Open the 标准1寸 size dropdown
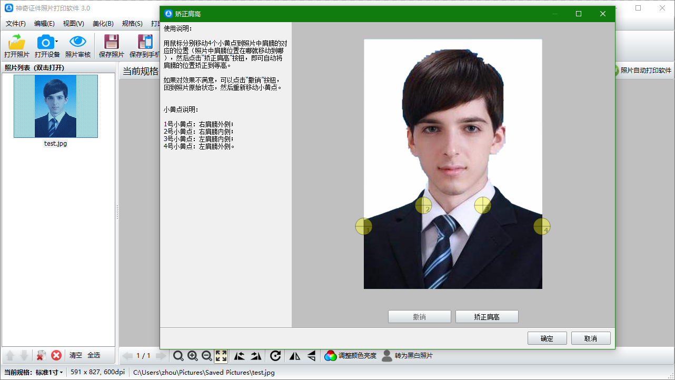 click(49, 373)
